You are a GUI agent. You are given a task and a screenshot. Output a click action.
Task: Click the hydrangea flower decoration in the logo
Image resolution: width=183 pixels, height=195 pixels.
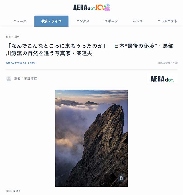pyautogui.click(x=107, y=7)
